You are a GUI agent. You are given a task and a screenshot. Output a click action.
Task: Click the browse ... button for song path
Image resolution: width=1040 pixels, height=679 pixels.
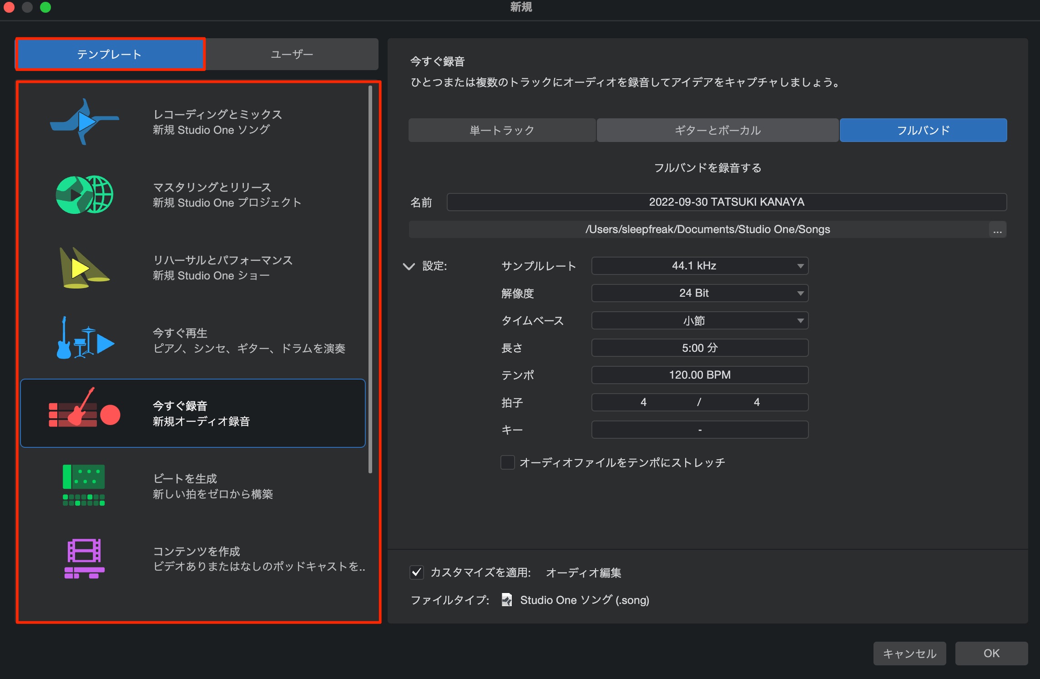coord(997,229)
